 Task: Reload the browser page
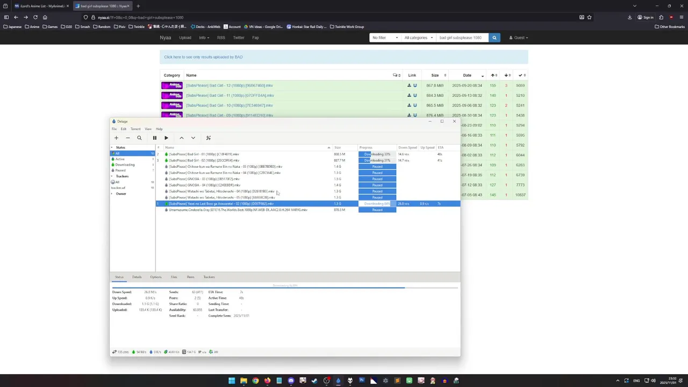click(x=35, y=17)
